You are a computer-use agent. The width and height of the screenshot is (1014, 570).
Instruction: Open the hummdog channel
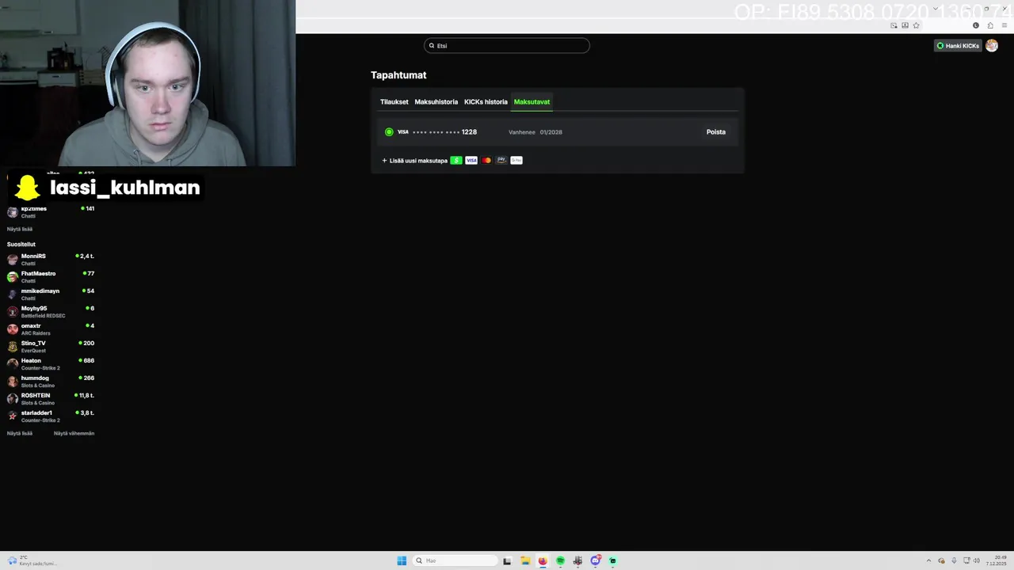[51, 382]
